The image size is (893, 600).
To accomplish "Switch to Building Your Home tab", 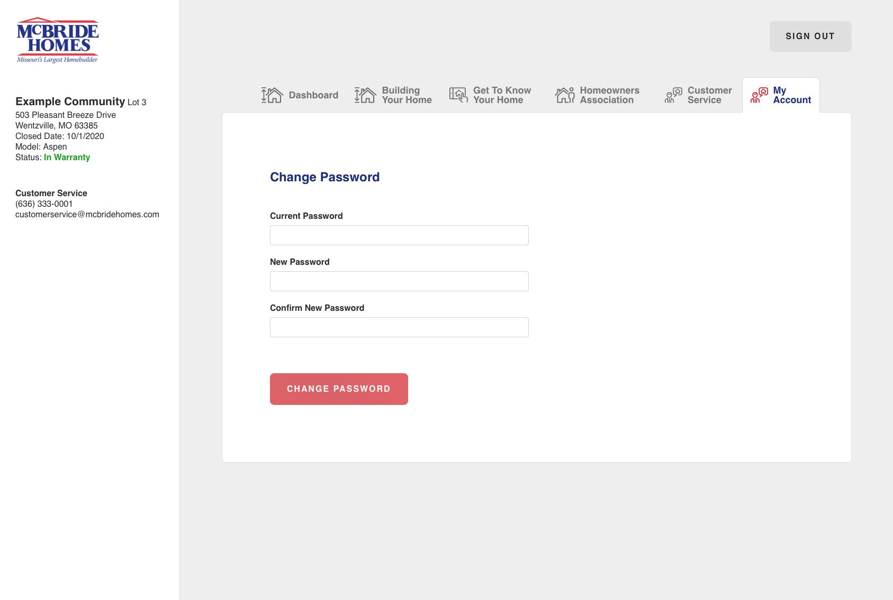I will pos(407,95).
